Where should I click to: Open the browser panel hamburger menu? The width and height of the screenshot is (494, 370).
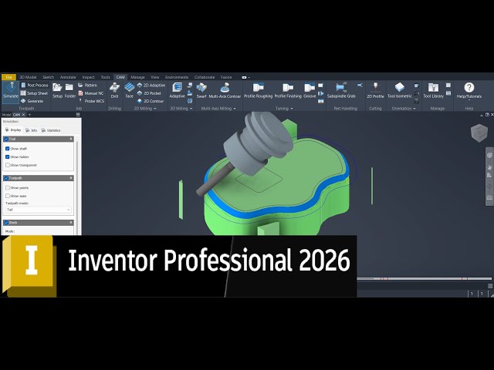78,115
